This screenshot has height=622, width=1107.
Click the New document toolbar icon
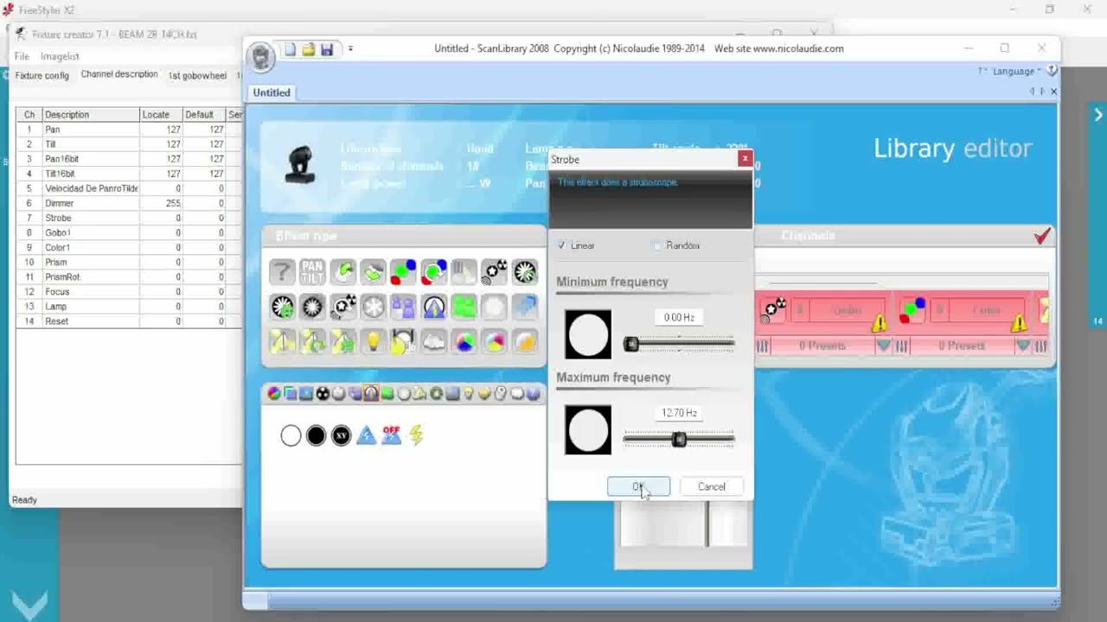(x=291, y=49)
